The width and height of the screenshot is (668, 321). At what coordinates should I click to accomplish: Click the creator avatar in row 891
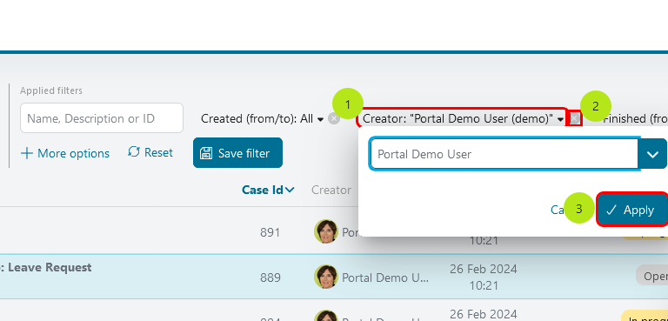pyautogui.click(x=326, y=231)
